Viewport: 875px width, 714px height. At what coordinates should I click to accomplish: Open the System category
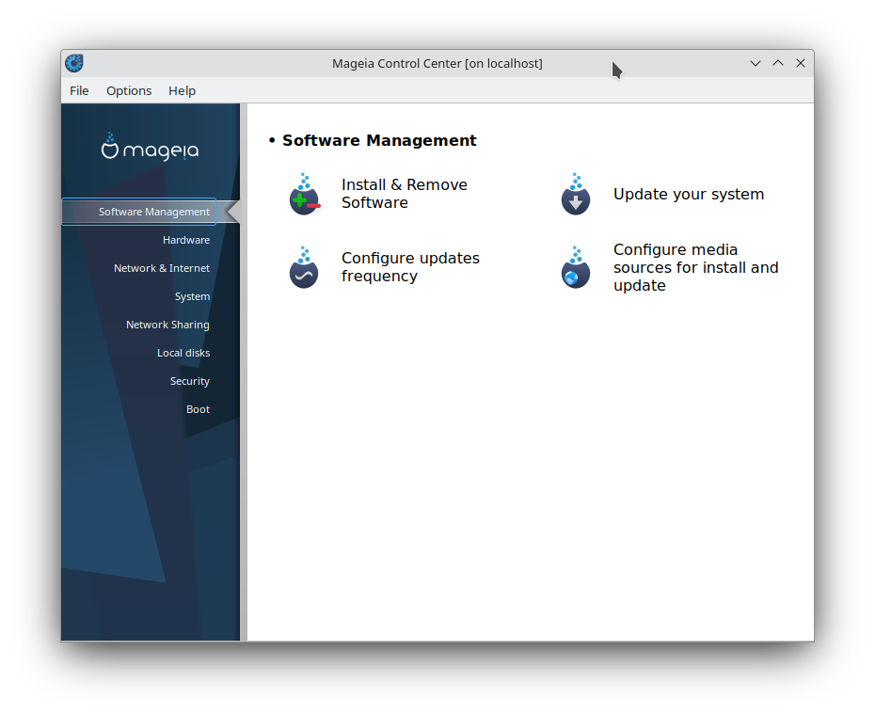(192, 296)
